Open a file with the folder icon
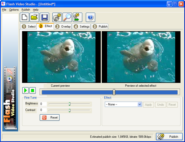 click(x=34, y=18)
